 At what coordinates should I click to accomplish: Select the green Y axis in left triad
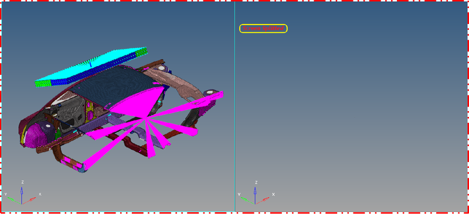[14, 201]
